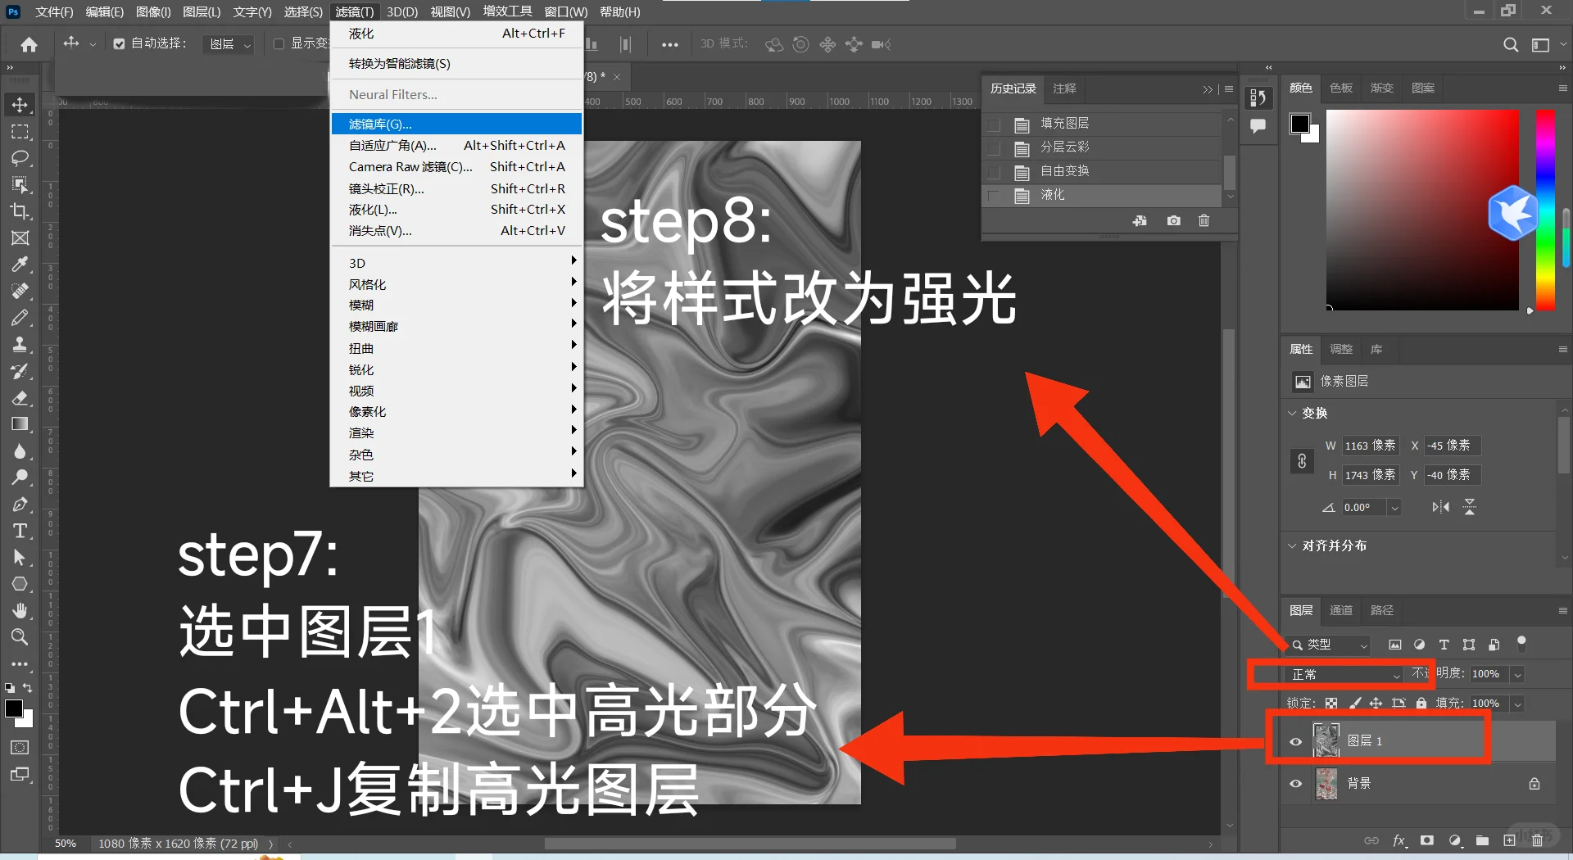Select the Hand tool
The image size is (1573, 860).
coord(20,610)
